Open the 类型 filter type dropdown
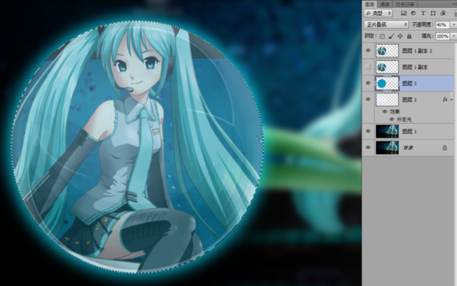This screenshot has width=457, height=286. pyautogui.click(x=378, y=13)
